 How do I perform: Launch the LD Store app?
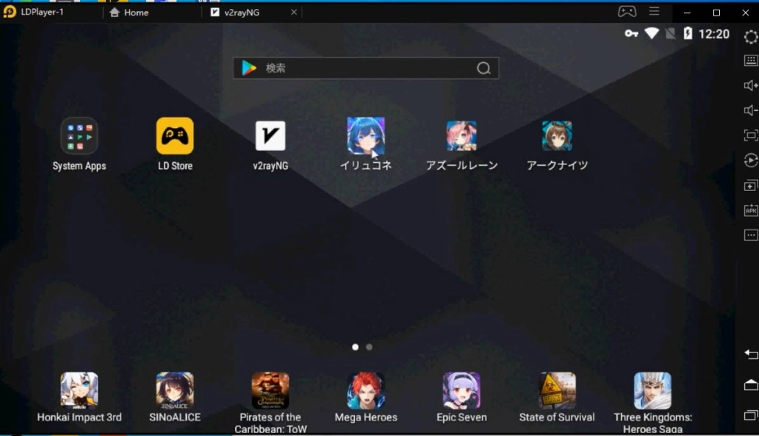click(x=175, y=136)
